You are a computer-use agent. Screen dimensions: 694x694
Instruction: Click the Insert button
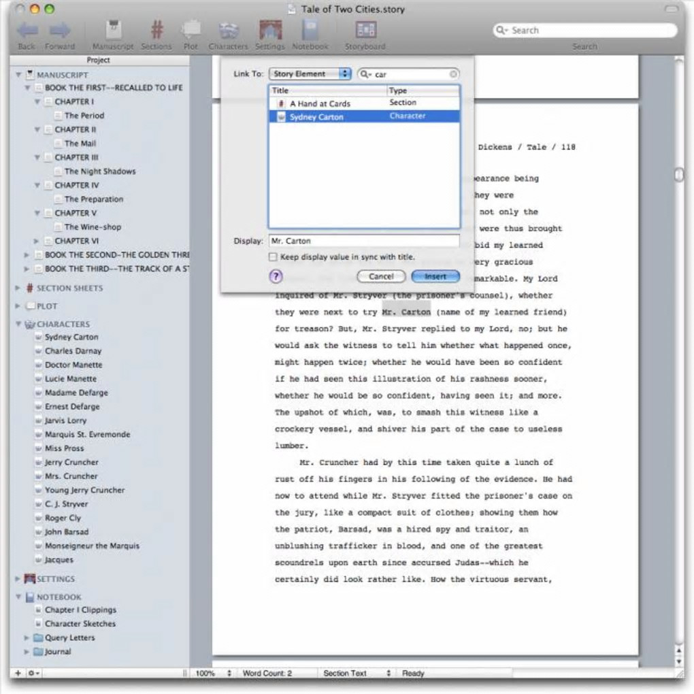435,277
